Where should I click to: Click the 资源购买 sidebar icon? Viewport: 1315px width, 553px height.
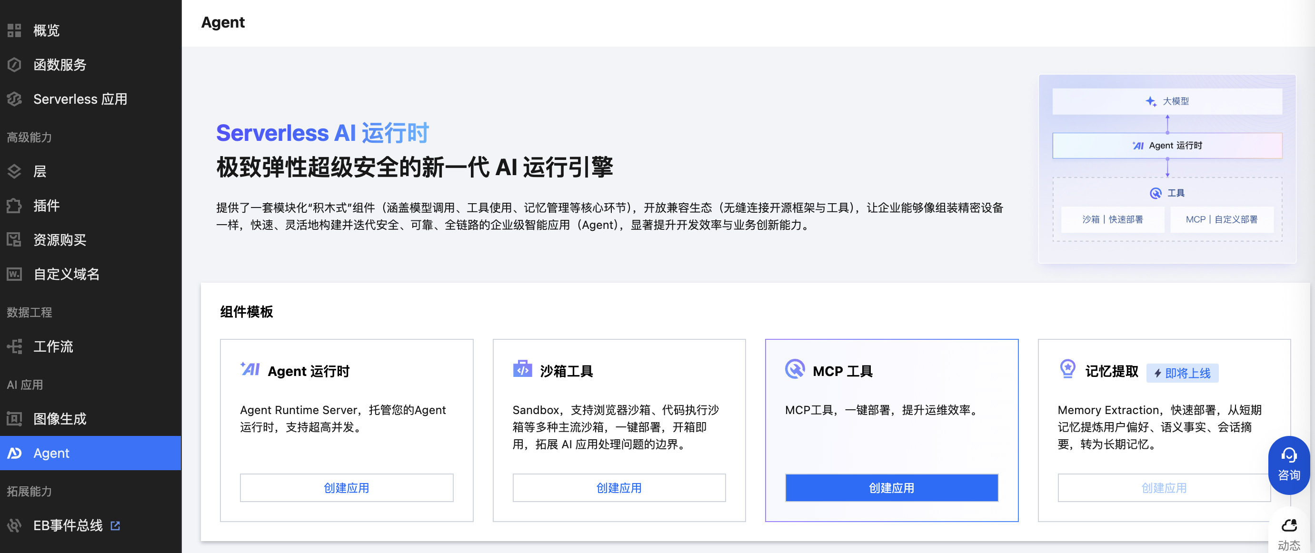pos(14,240)
